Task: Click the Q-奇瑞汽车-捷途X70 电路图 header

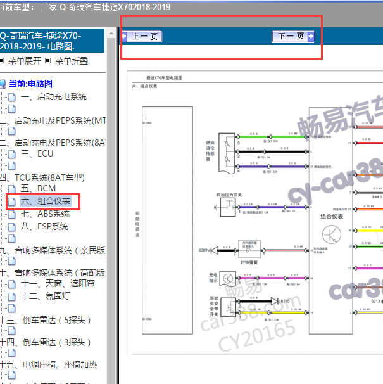Action: 52,41
